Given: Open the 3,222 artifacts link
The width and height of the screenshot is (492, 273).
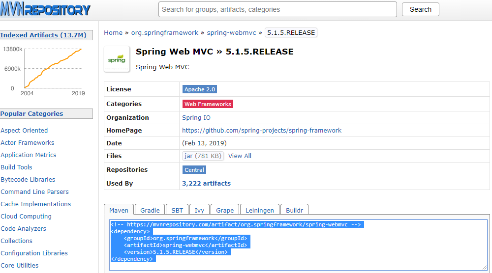Looking at the screenshot, I should tap(206, 184).
